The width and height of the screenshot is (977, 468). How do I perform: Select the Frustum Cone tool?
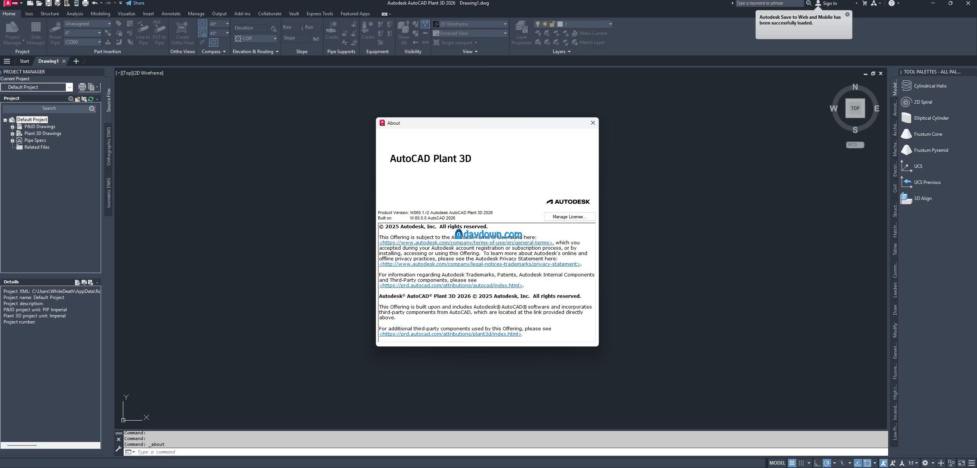[922, 134]
